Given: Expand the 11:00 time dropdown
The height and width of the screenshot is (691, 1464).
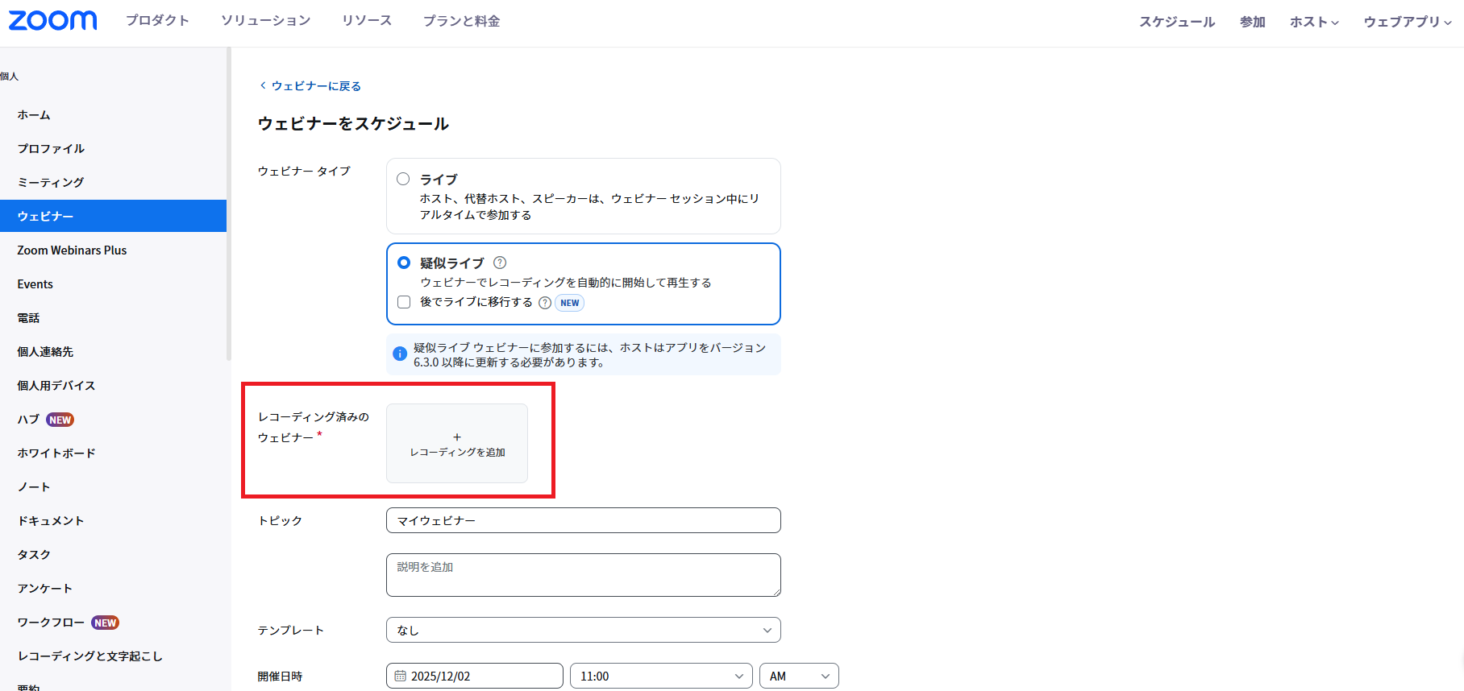Looking at the screenshot, I should click(x=660, y=676).
